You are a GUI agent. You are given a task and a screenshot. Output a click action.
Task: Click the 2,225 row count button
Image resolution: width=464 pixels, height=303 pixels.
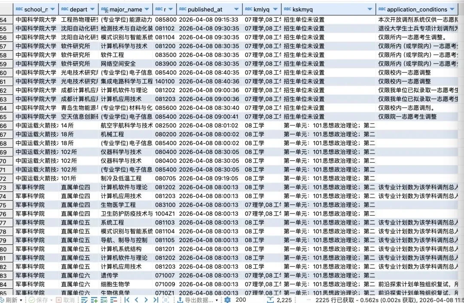point(280,300)
